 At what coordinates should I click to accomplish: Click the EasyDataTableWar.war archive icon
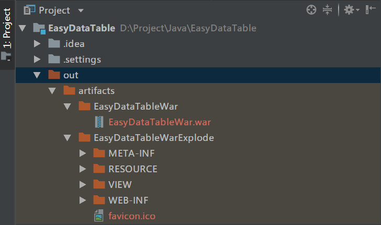coord(99,122)
